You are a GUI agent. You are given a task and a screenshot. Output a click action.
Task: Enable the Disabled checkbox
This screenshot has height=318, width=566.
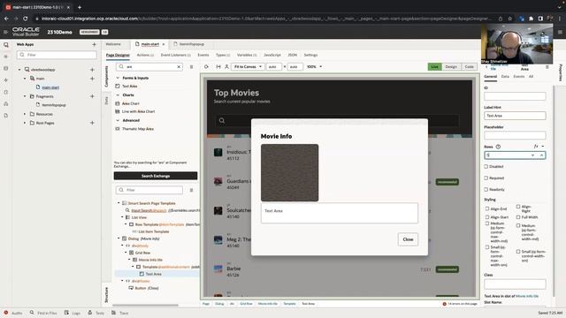[486, 167]
